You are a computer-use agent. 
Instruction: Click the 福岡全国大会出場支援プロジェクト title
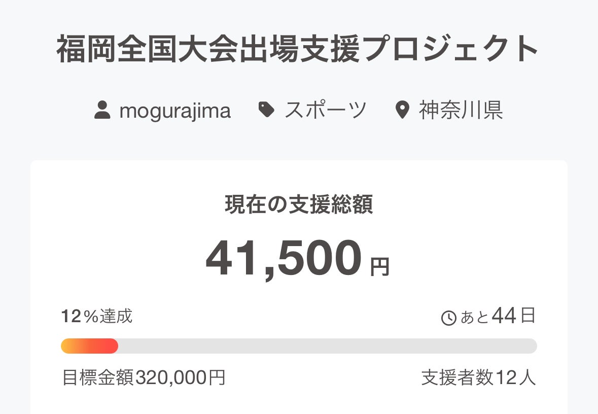pyautogui.click(x=298, y=50)
